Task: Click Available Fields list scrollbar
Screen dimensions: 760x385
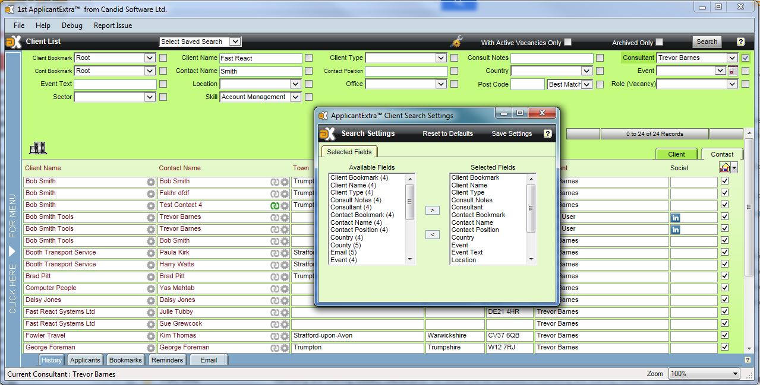Action: pos(410,218)
